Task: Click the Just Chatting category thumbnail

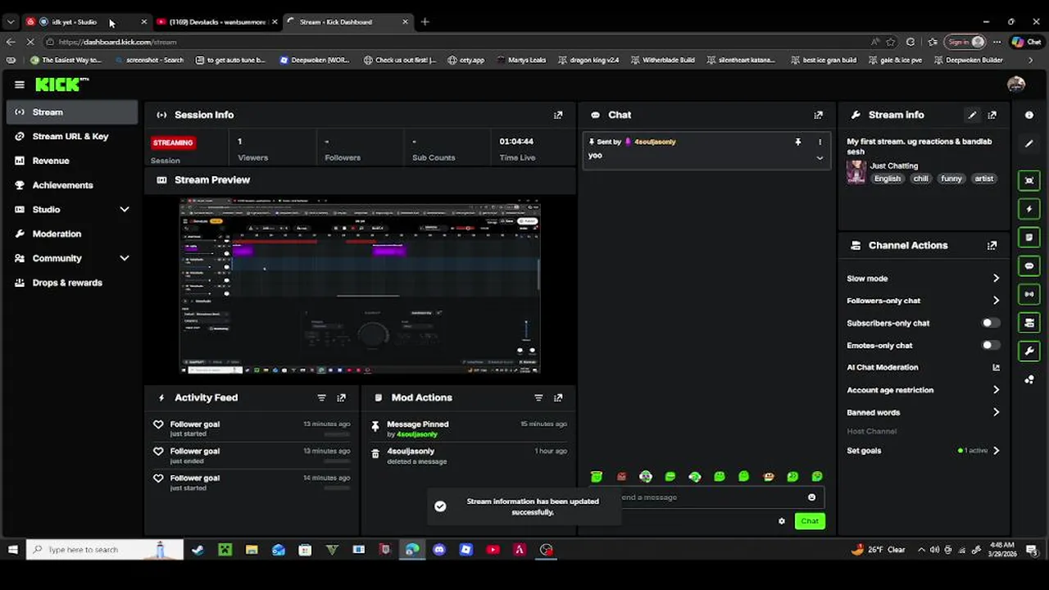Action: pyautogui.click(x=856, y=172)
